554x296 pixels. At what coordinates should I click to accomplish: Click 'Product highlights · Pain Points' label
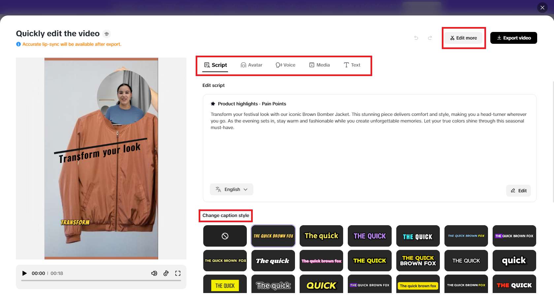point(252,104)
